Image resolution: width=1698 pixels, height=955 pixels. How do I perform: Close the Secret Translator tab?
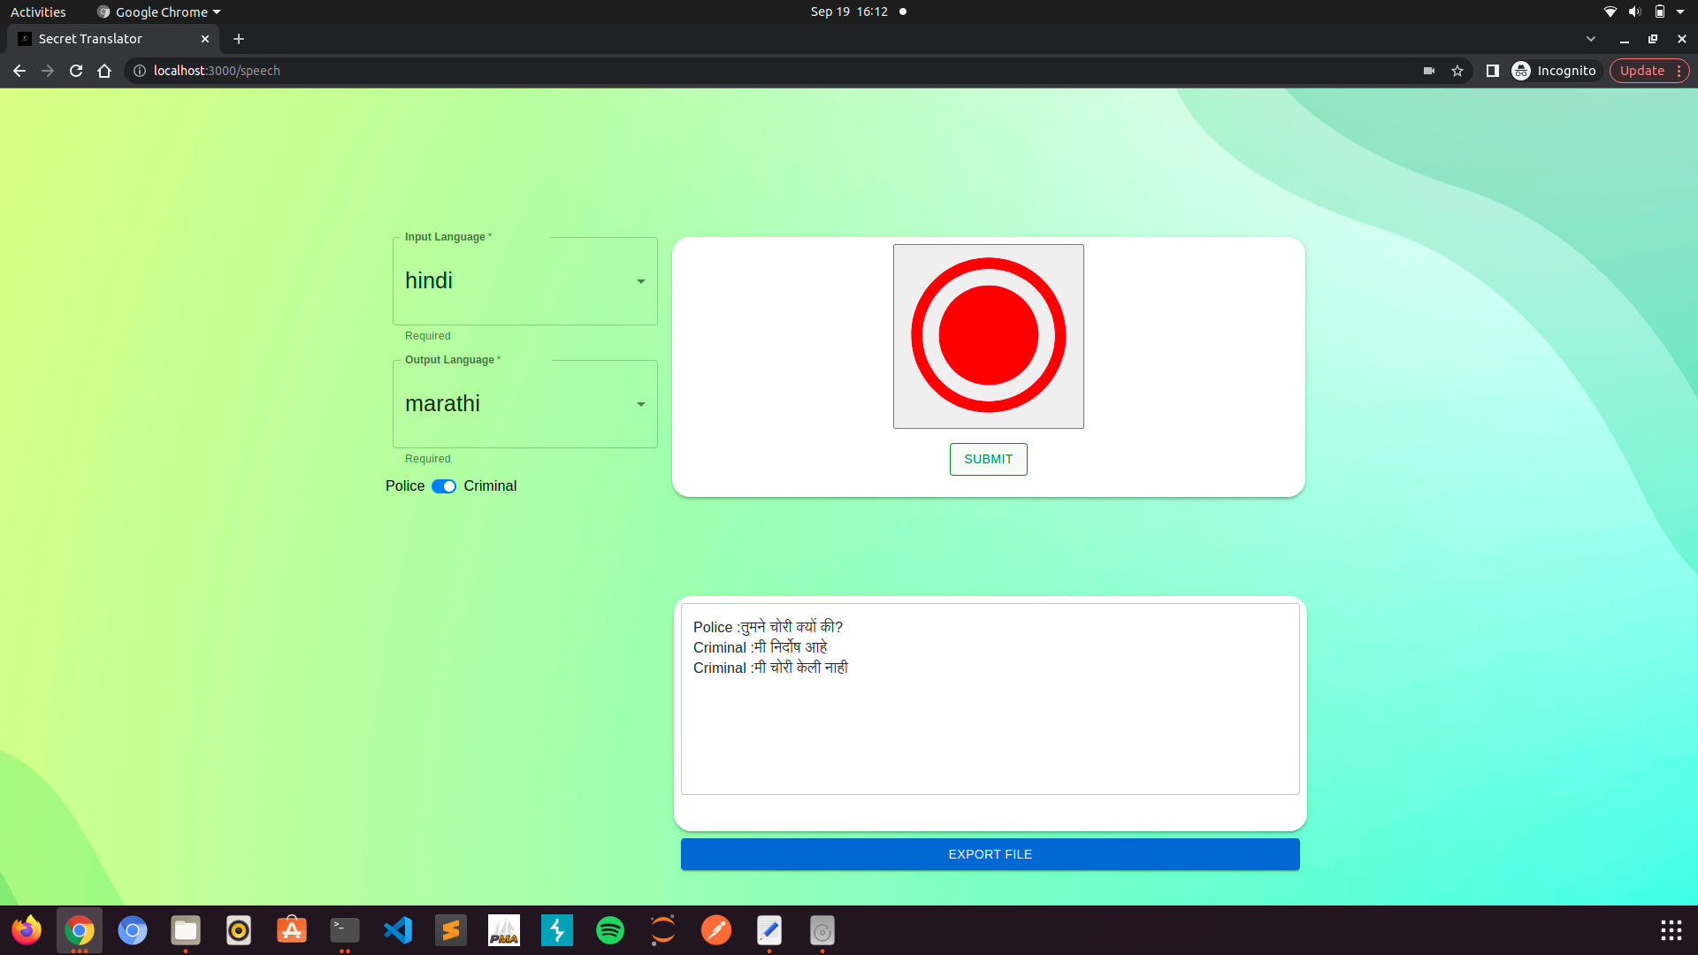click(x=205, y=39)
